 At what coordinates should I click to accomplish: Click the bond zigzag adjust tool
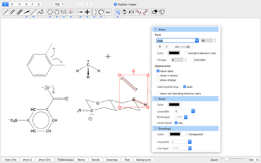[138, 12]
